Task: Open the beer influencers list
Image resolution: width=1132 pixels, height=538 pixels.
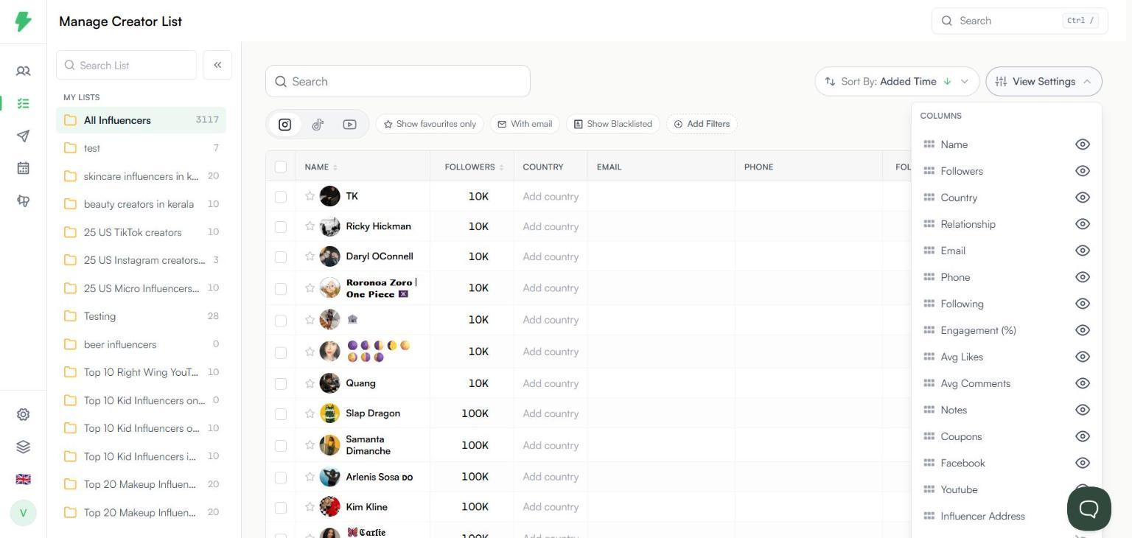Action: (141, 344)
